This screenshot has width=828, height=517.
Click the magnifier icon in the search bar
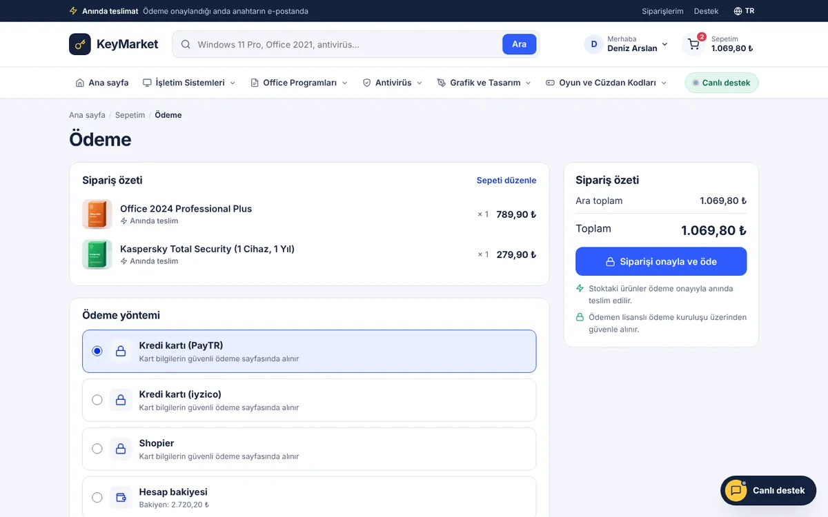tap(186, 44)
